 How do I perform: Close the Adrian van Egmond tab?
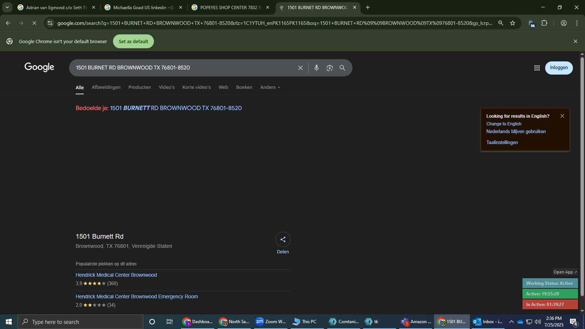pyautogui.click(x=94, y=7)
